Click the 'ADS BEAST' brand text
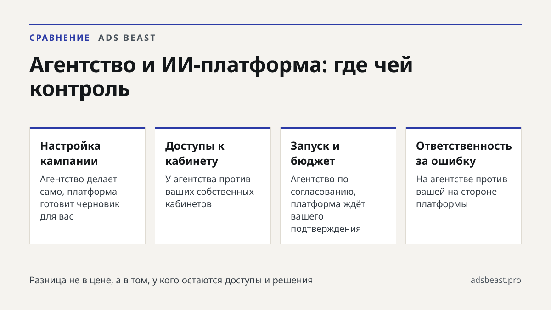The image size is (551, 310). (x=127, y=38)
